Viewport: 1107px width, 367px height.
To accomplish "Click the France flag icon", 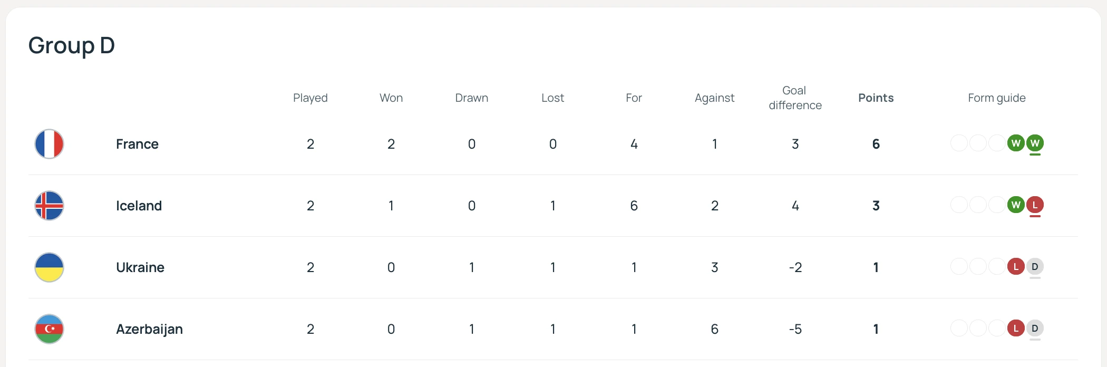I will (49, 144).
